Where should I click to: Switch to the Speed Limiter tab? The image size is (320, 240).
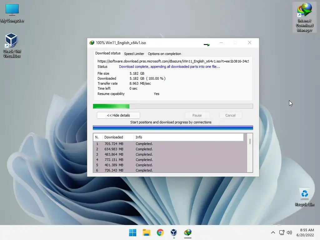(134, 54)
